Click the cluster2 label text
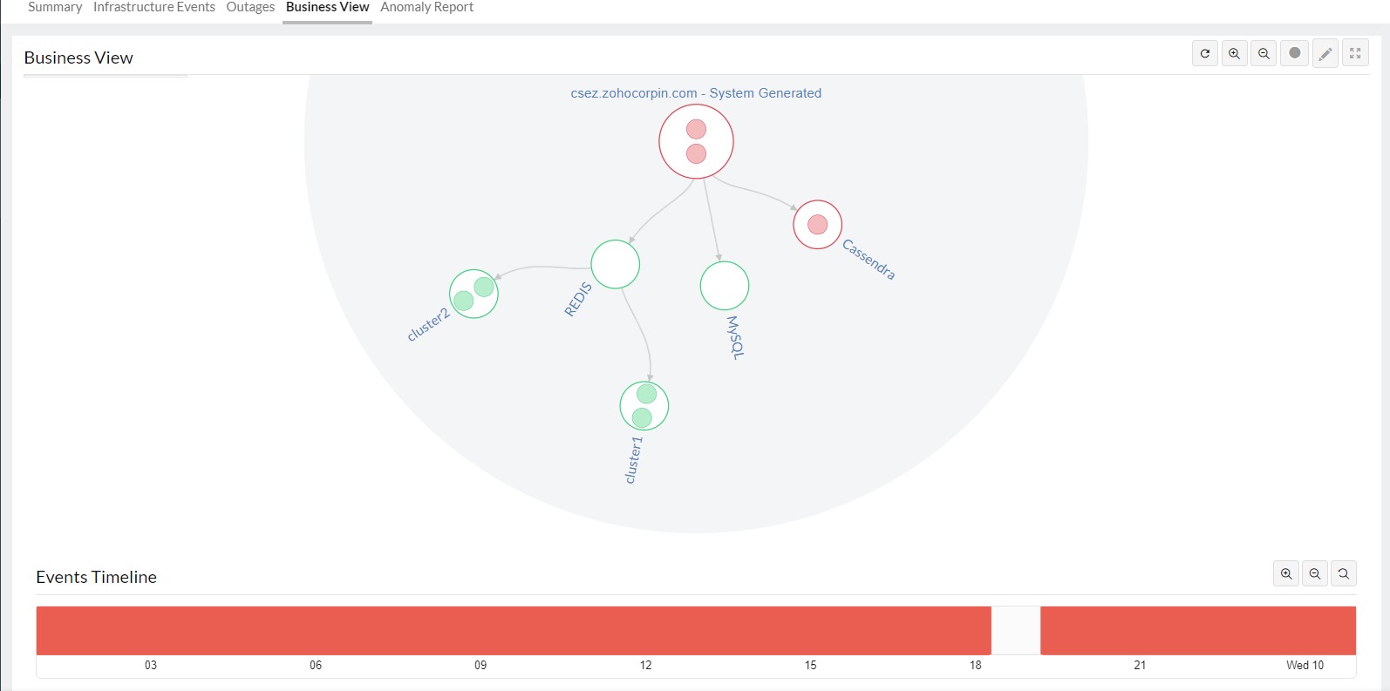 (428, 325)
